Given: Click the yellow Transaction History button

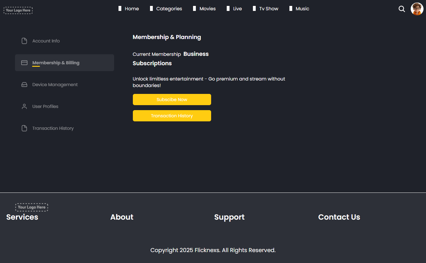Looking at the screenshot, I should pos(172,116).
